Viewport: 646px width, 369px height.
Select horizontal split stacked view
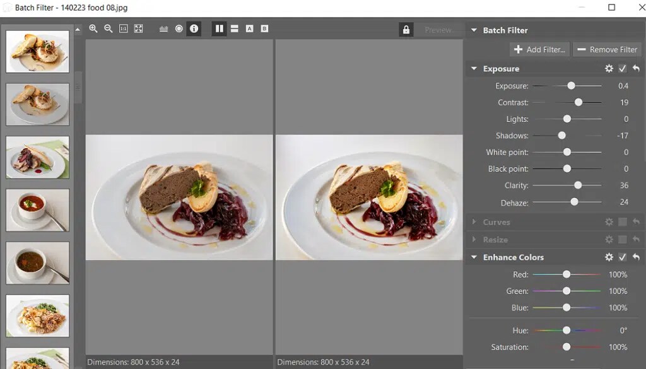(x=235, y=28)
